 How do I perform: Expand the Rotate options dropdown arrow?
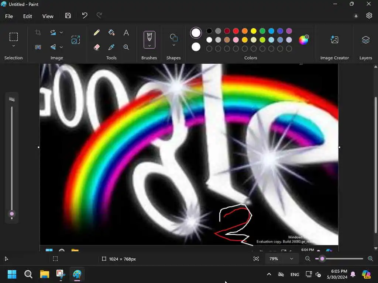(61, 32)
